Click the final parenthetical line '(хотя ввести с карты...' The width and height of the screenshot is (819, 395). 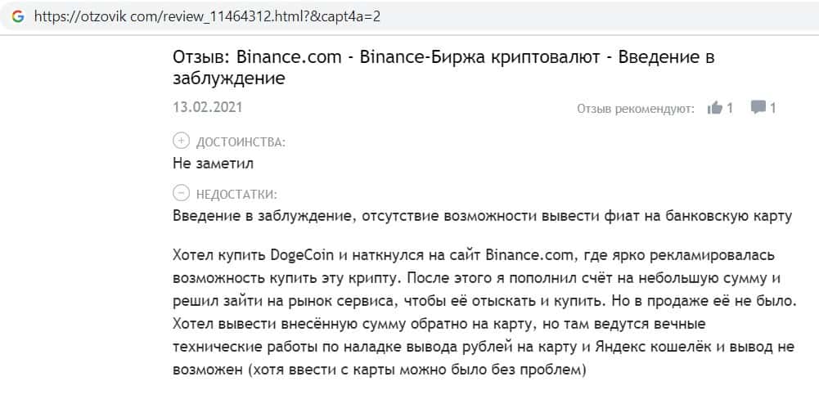pos(380,369)
